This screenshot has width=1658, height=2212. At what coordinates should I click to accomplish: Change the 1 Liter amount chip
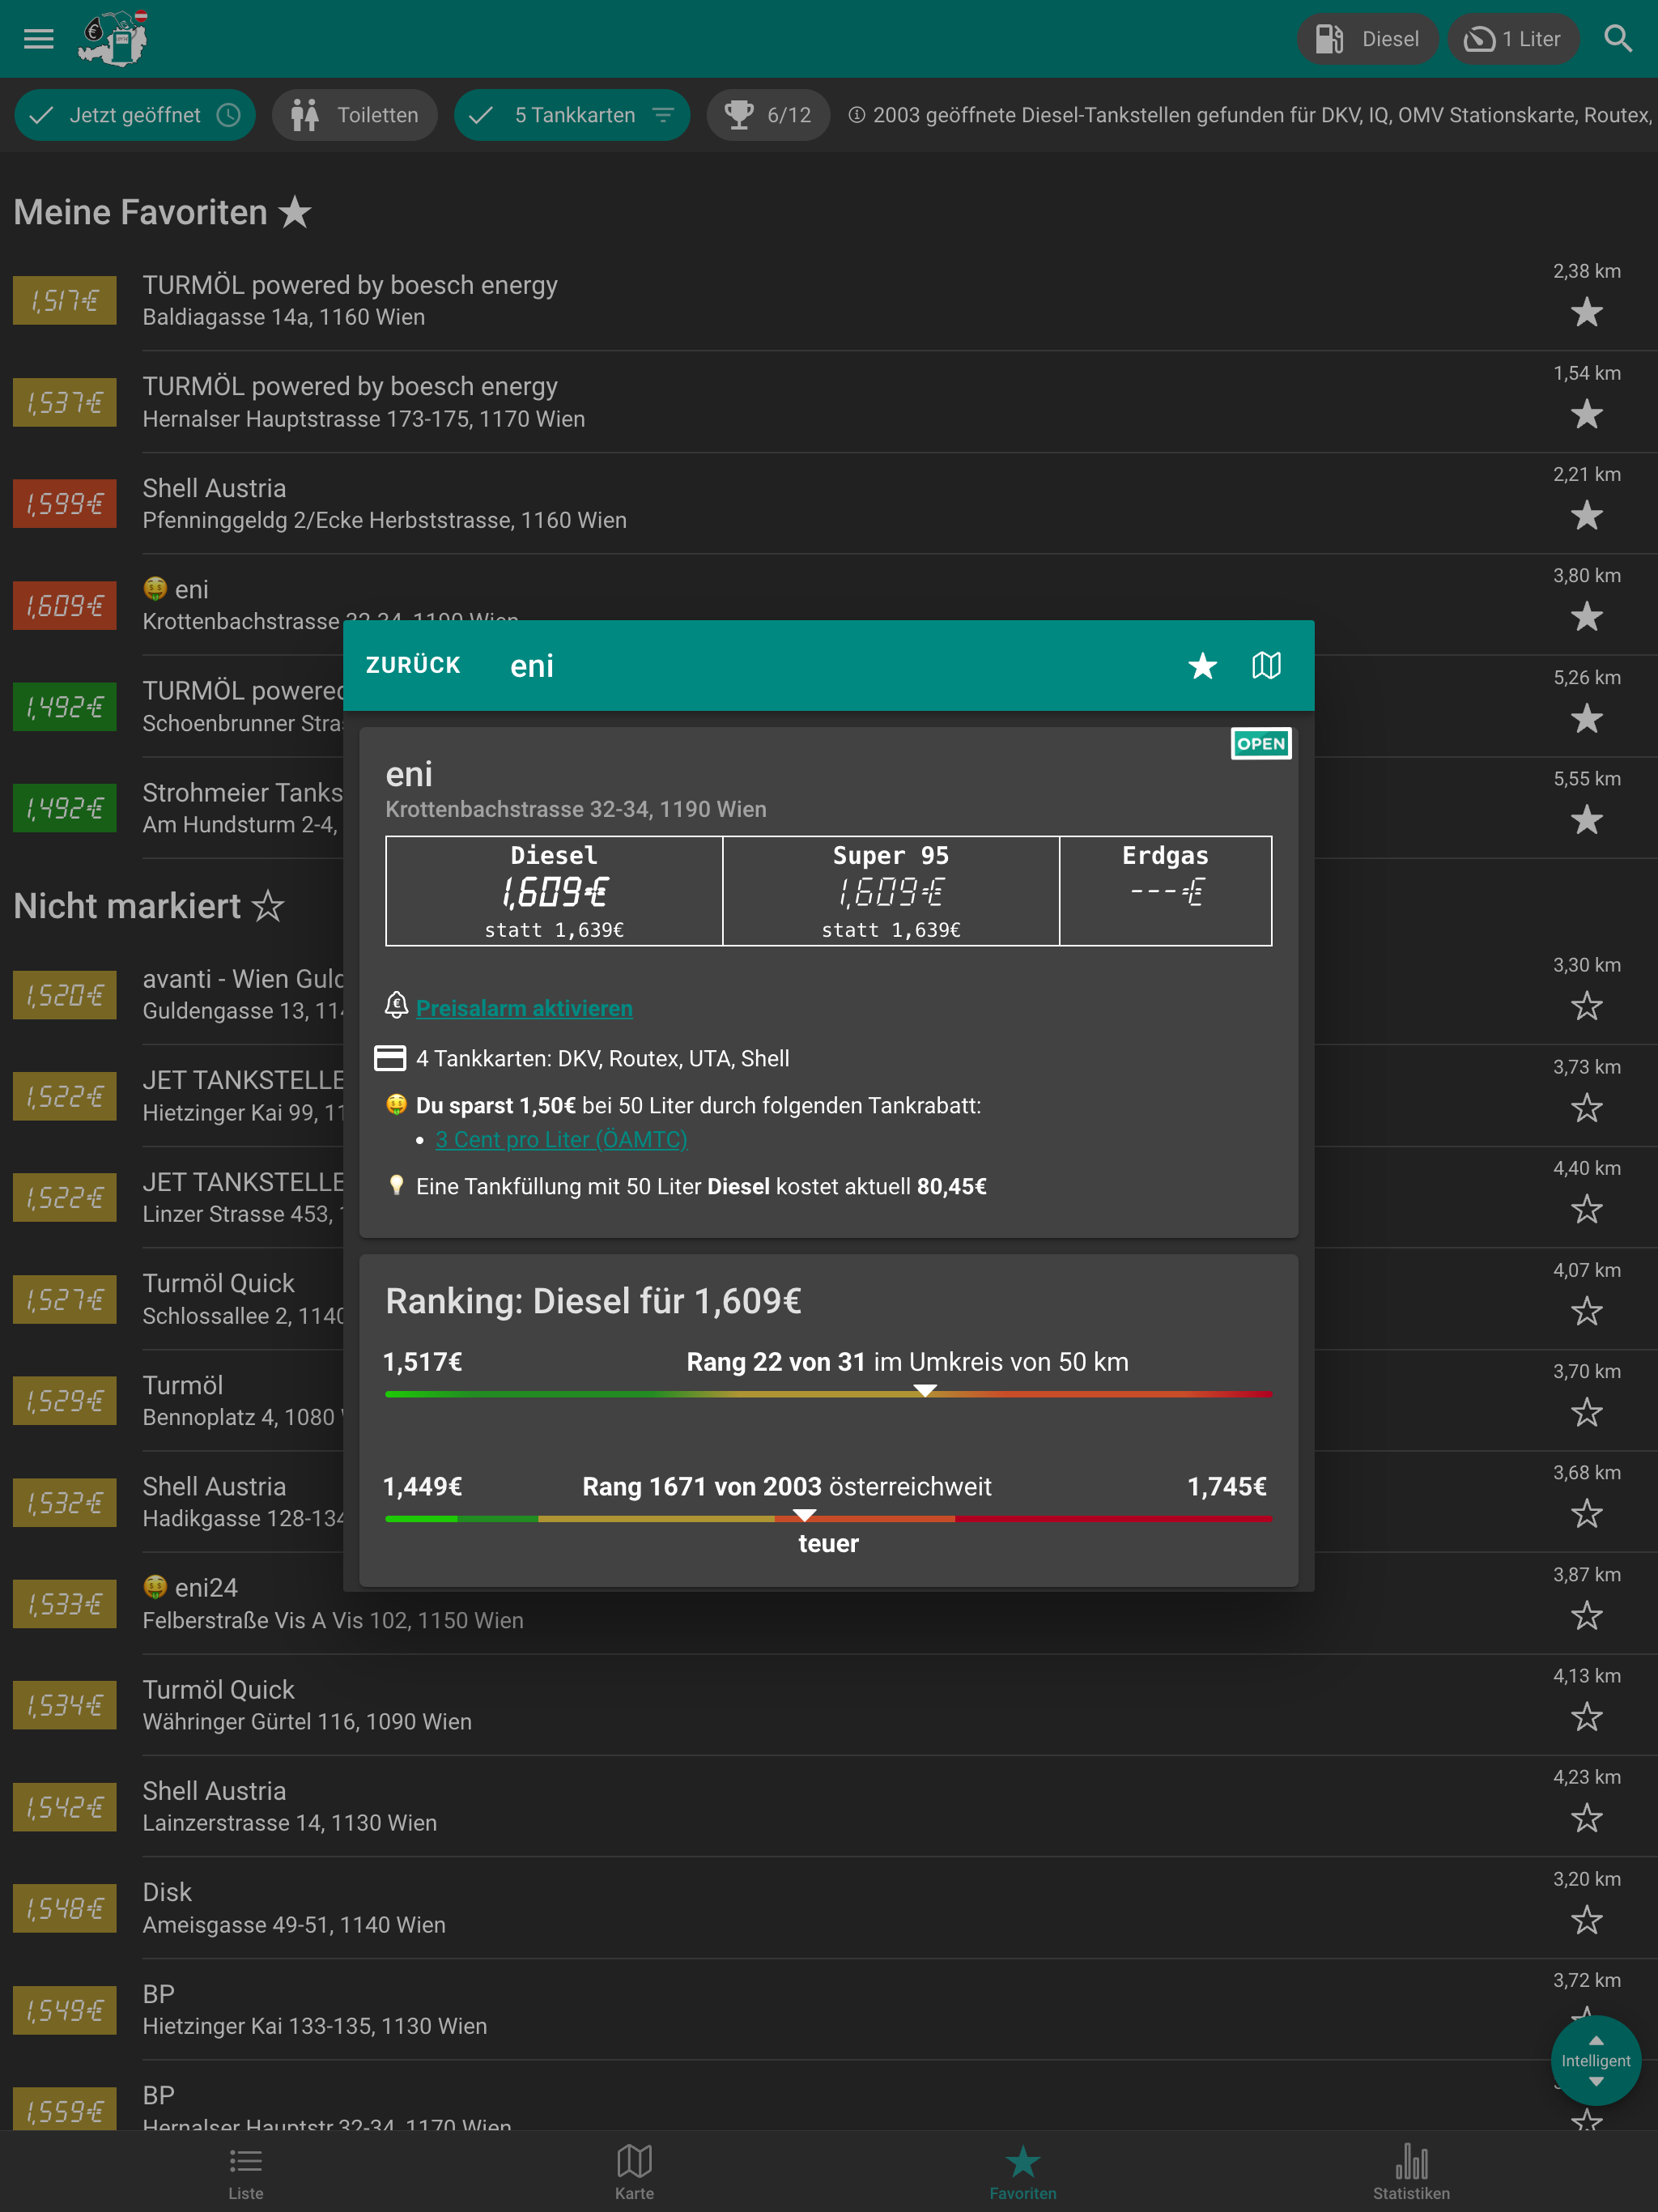[x=1512, y=39]
